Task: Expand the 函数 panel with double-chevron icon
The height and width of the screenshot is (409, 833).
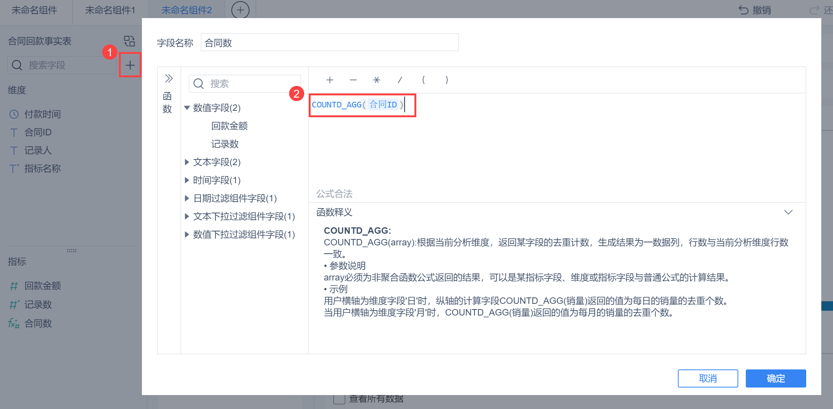Action: pyautogui.click(x=169, y=78)
